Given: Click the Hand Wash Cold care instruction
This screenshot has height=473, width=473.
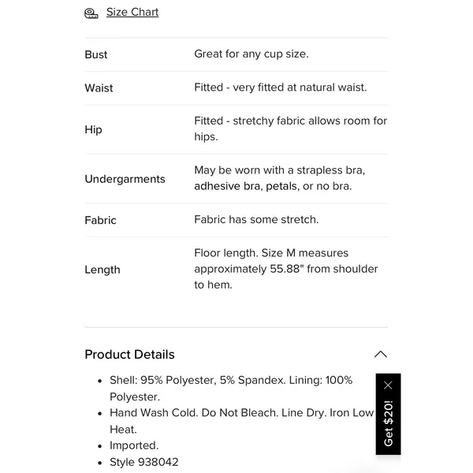Looking at the screenshot, I should click(242, 421).
